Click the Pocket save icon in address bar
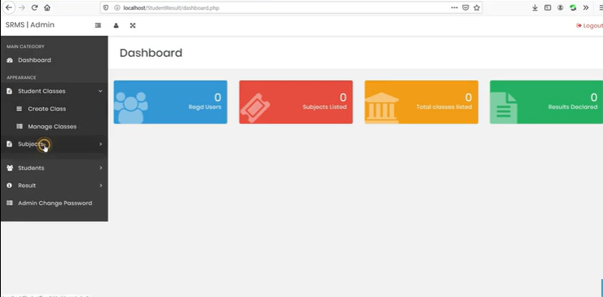This screenshot has width=603, height=297. tap(465, 7)
